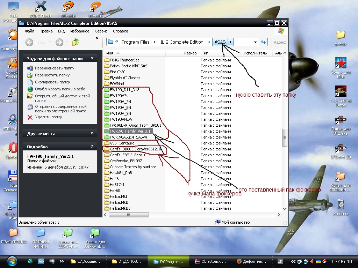Open the РІЗНІ ЯРЛИКИ desktop folder
Image resolution: width=358 pixels, height=268 pixels.
click(x=14, y=236)
